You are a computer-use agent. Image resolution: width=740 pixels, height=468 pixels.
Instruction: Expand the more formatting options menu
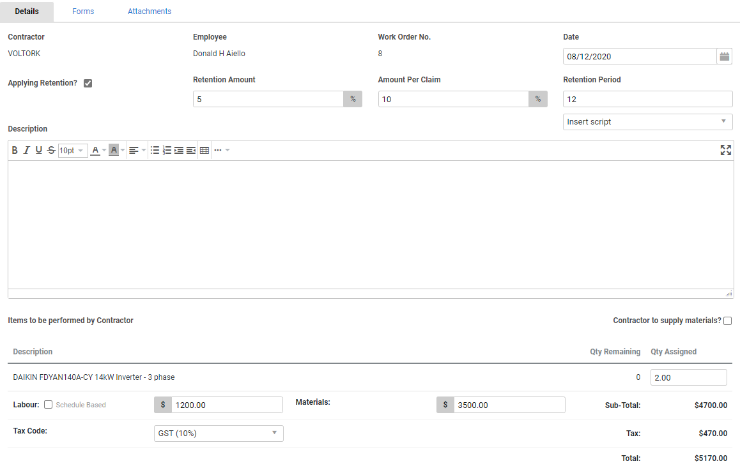pos(219,150)
